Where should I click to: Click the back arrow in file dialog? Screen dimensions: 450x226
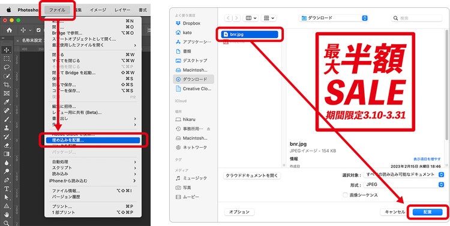click(x=229, y=18)
